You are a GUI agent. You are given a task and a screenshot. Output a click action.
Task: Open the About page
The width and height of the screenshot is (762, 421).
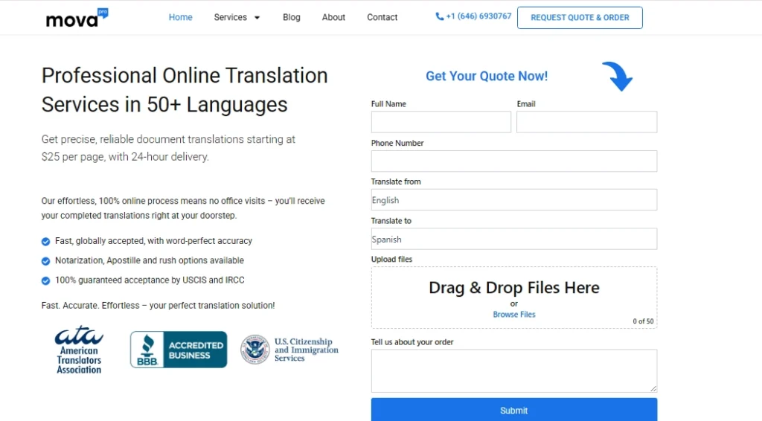(333, 18)
